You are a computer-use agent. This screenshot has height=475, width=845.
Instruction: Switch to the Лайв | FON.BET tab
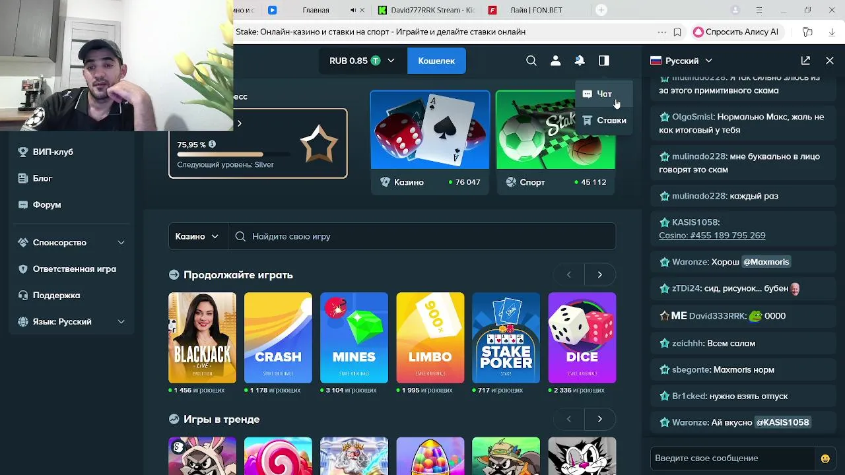coord(536,10)
